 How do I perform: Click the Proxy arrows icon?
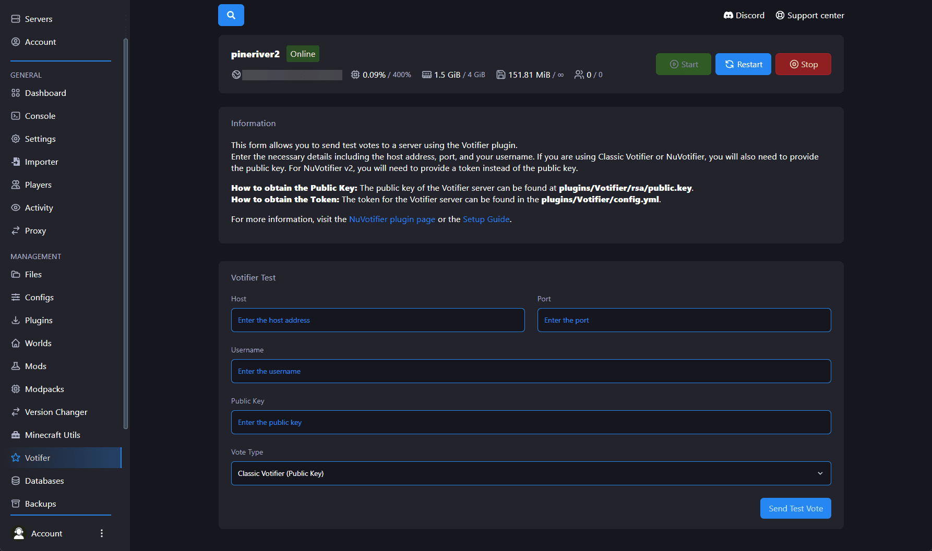(x=16, y=230)
